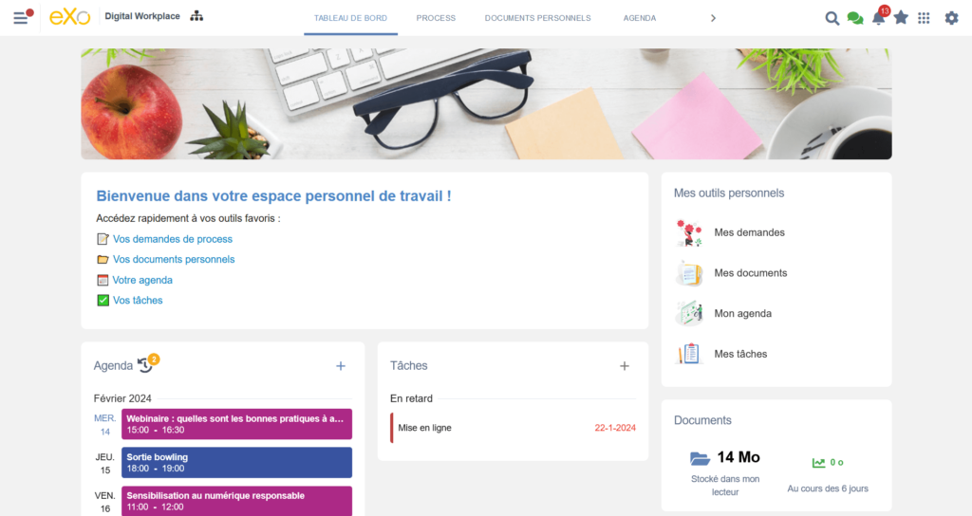Open the settings gear icon
The image size is (972, 516).
tap(951, 18)
